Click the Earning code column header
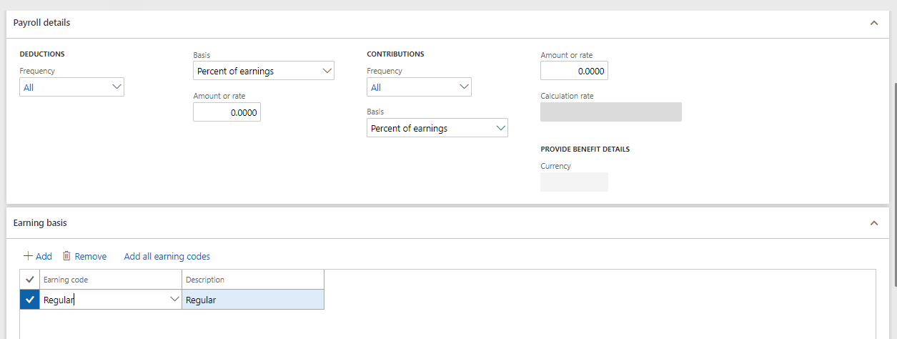The image size is (897, 339). coord(111,280)
